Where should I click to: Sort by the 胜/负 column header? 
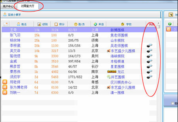79,24
